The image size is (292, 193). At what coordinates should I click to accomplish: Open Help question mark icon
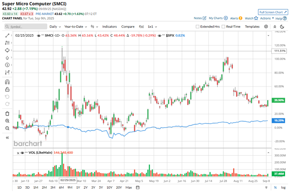[285, 18]
